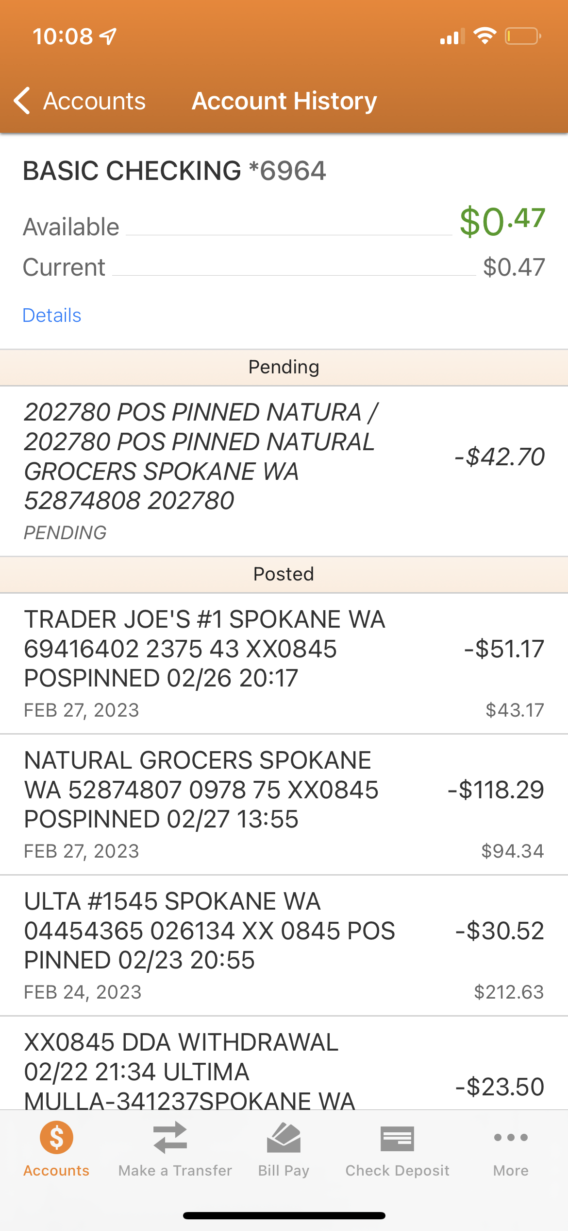Open the DDA Withdrawal -$23.50 transaction
Screen dimensions: 568x1231
pos(284,1063)
